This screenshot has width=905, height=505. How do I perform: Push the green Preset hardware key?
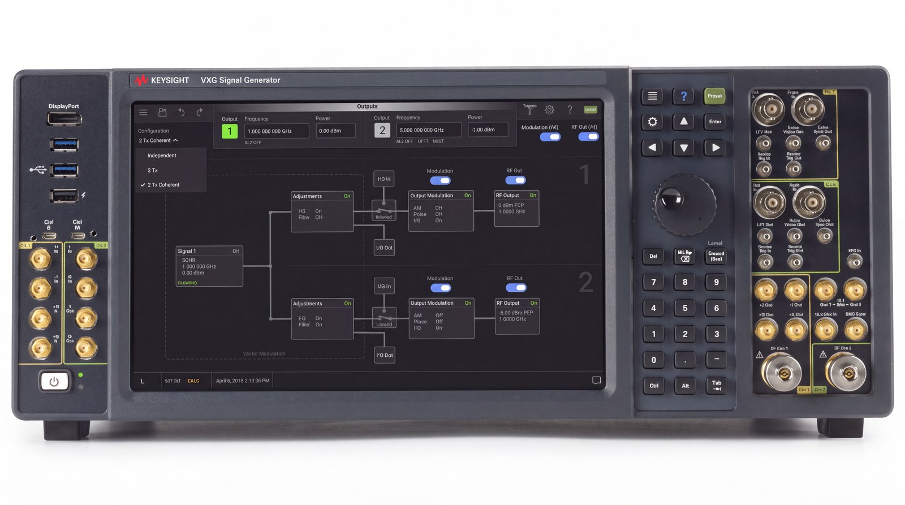tap(715, 96)
